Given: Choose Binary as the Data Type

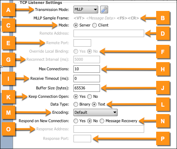Looking at the screenshot, I should (76, 105).
